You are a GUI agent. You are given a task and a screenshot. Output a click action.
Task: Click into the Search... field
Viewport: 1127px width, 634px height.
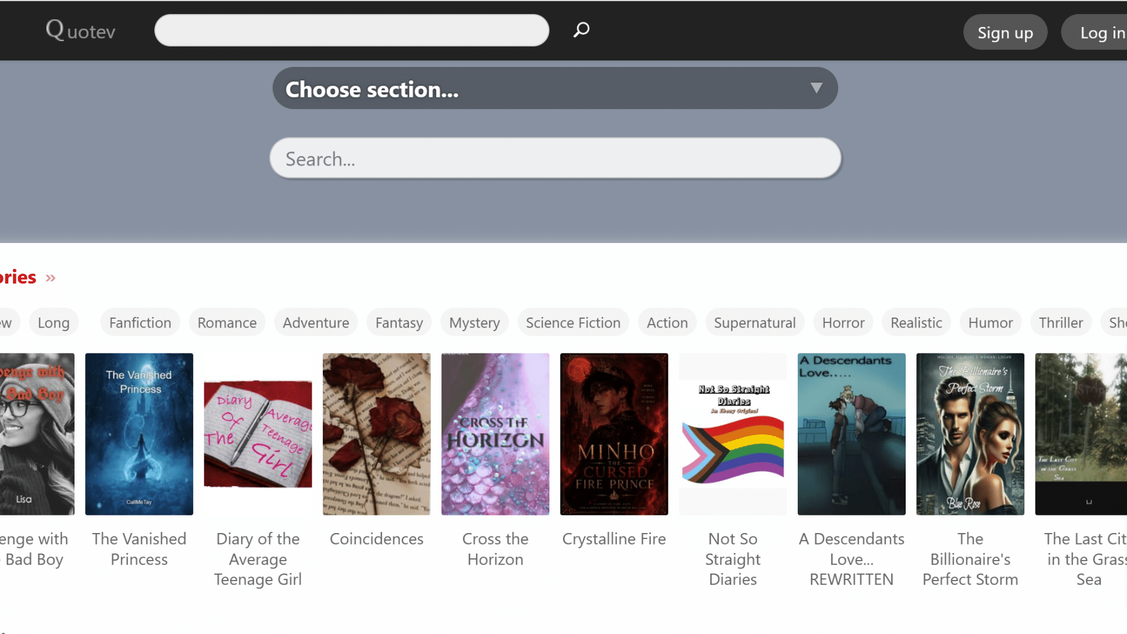pos(555,158)
